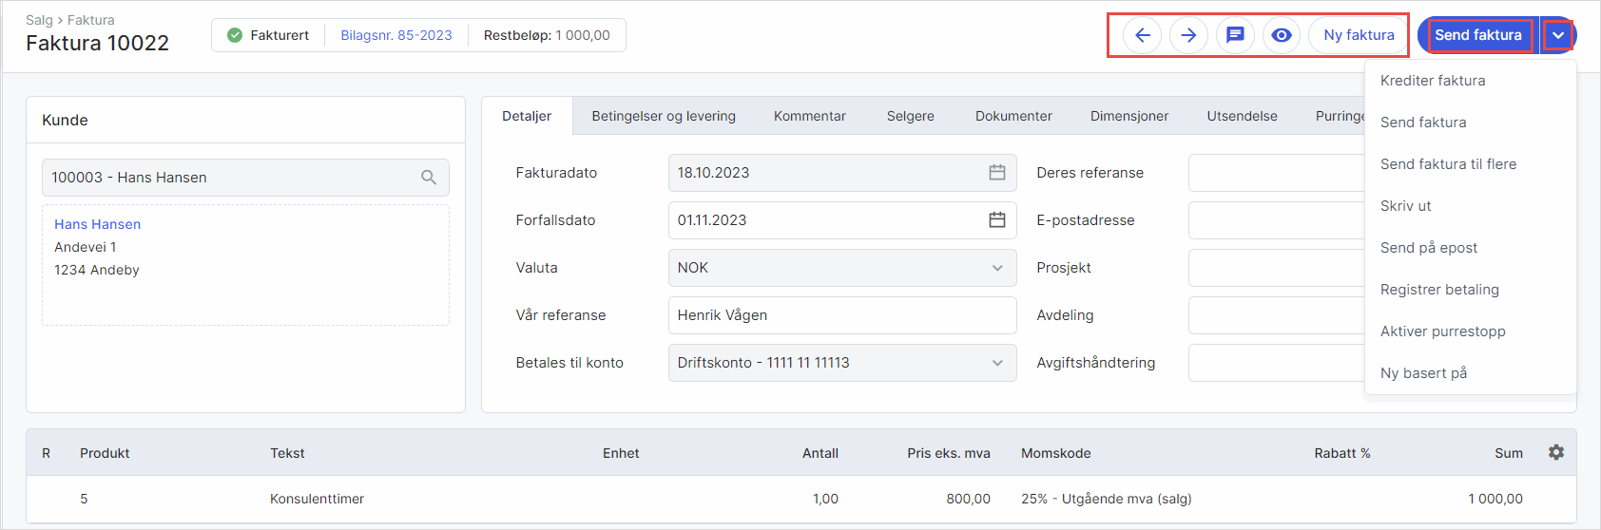Viewport: 1601px width, 530px height.
Task: Open the Forfallsdato calendar picker
Action: (x=996, y=220)
